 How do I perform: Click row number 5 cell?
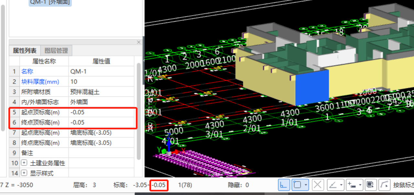pyautogui.click(x=14, y=112)
